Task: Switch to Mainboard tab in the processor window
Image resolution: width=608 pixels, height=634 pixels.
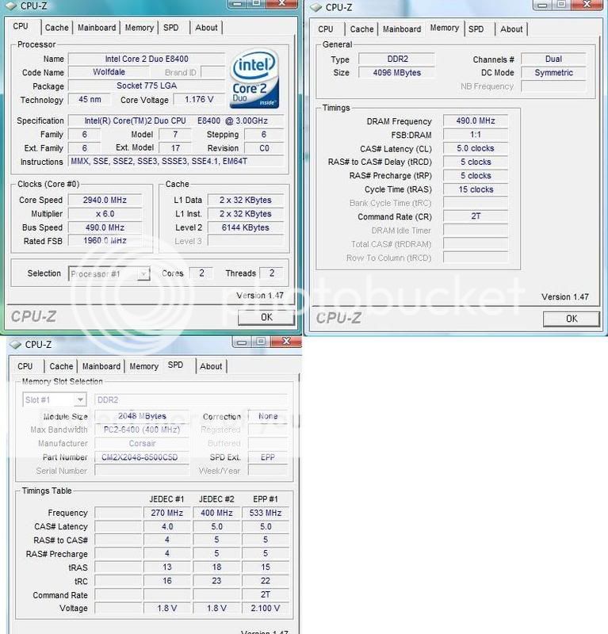Action: pyautogui.click(x=97, y=28)
